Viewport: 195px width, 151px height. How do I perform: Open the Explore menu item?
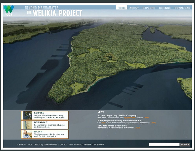click(x=149, y=8)
